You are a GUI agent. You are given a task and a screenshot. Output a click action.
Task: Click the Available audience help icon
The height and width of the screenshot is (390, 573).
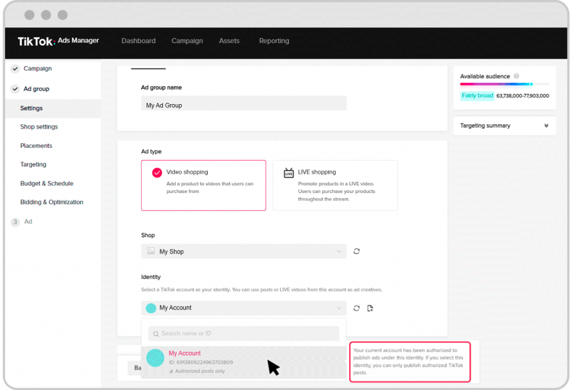point(516,76)
